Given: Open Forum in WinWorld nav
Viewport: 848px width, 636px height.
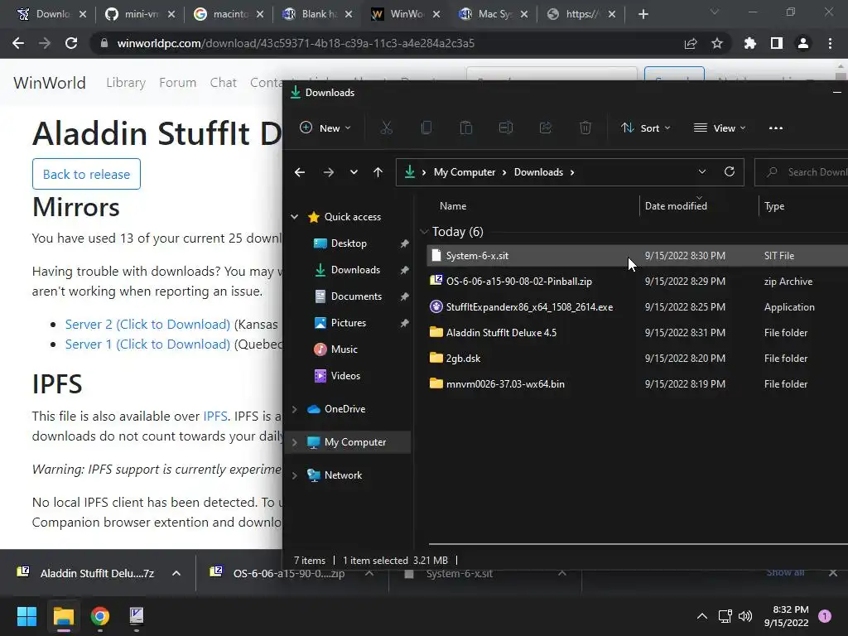Looking at the screenshot, I should pos(177,83).
